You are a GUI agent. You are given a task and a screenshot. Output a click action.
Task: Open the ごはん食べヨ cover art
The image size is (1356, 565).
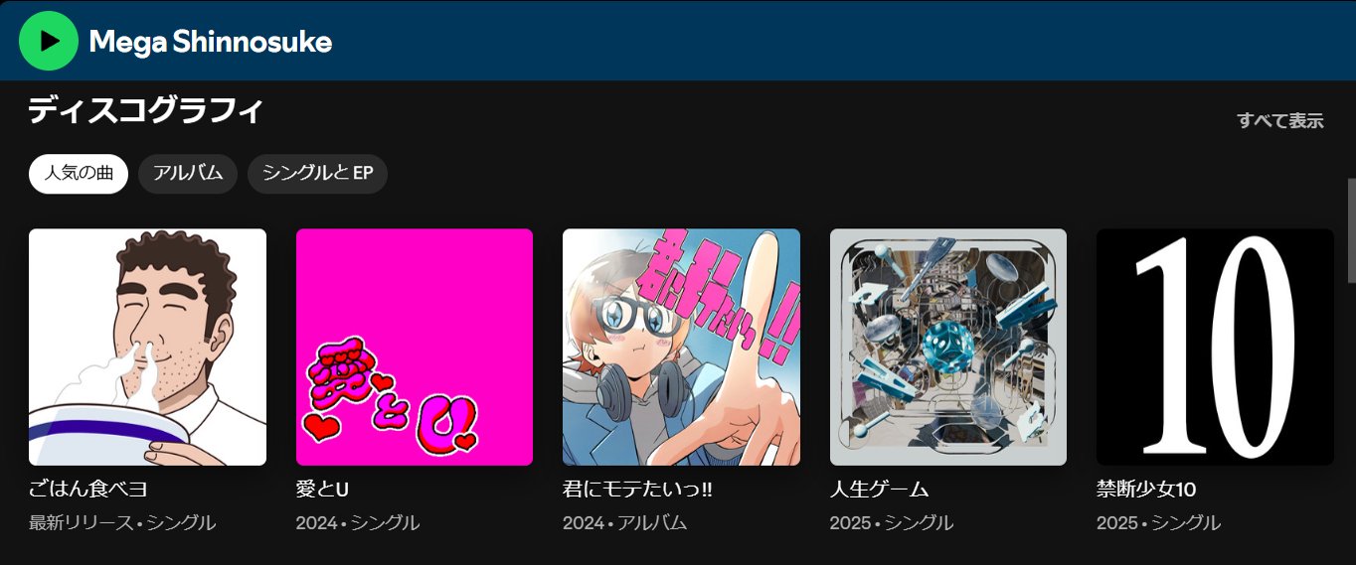(x=147, y=348)
